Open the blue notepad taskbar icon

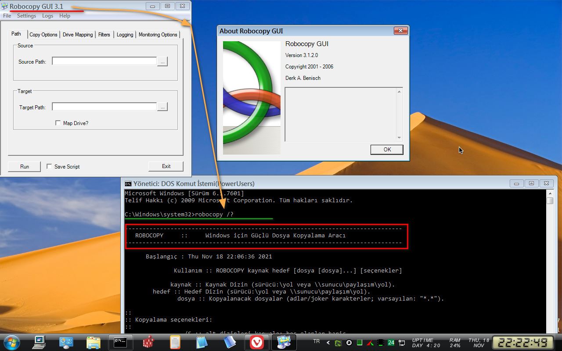202,342
